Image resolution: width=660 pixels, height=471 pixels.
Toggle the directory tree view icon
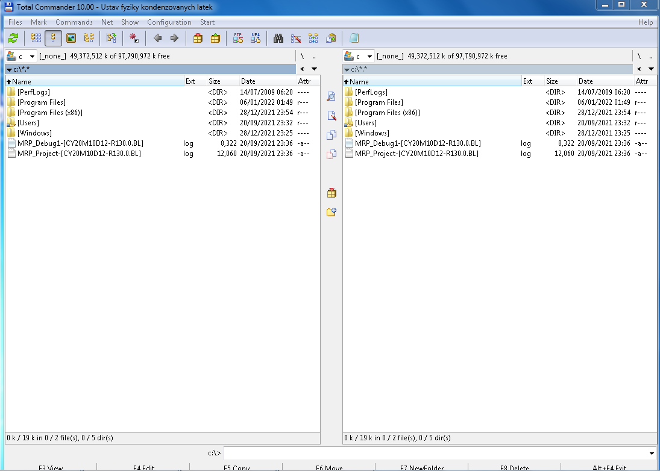[x=89, y=39]
